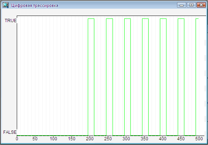Click the 100 tick label on time axis
Image resolution: width=208 pixels, height=145 pixels.
pos(53,139)
